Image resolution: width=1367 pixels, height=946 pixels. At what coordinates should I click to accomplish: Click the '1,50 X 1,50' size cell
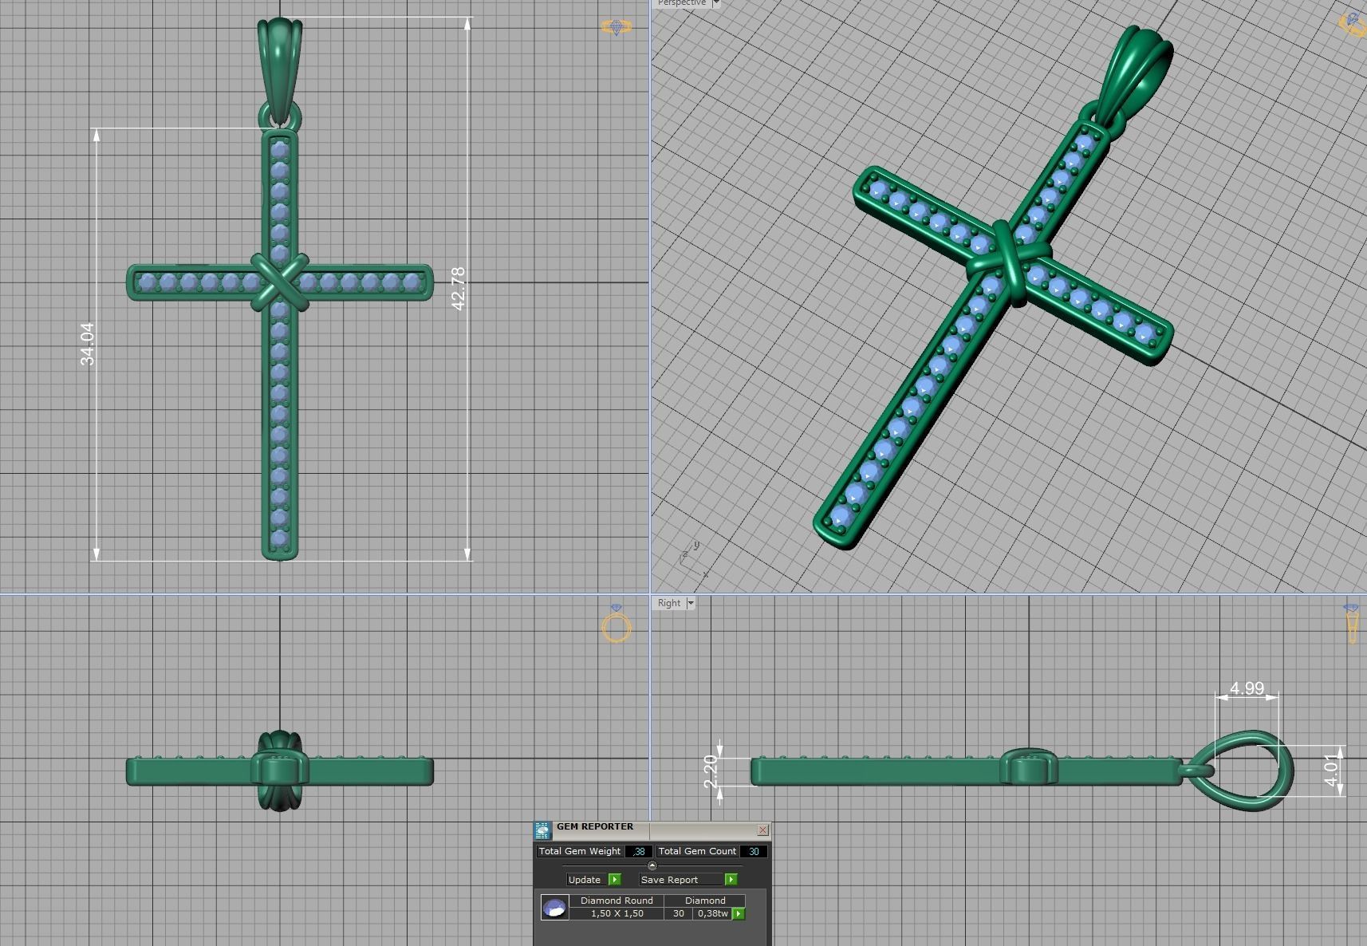tap(617, 913)
